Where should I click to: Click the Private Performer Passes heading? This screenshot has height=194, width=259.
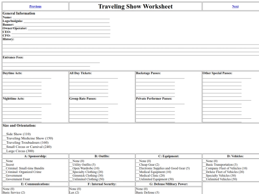154,99
